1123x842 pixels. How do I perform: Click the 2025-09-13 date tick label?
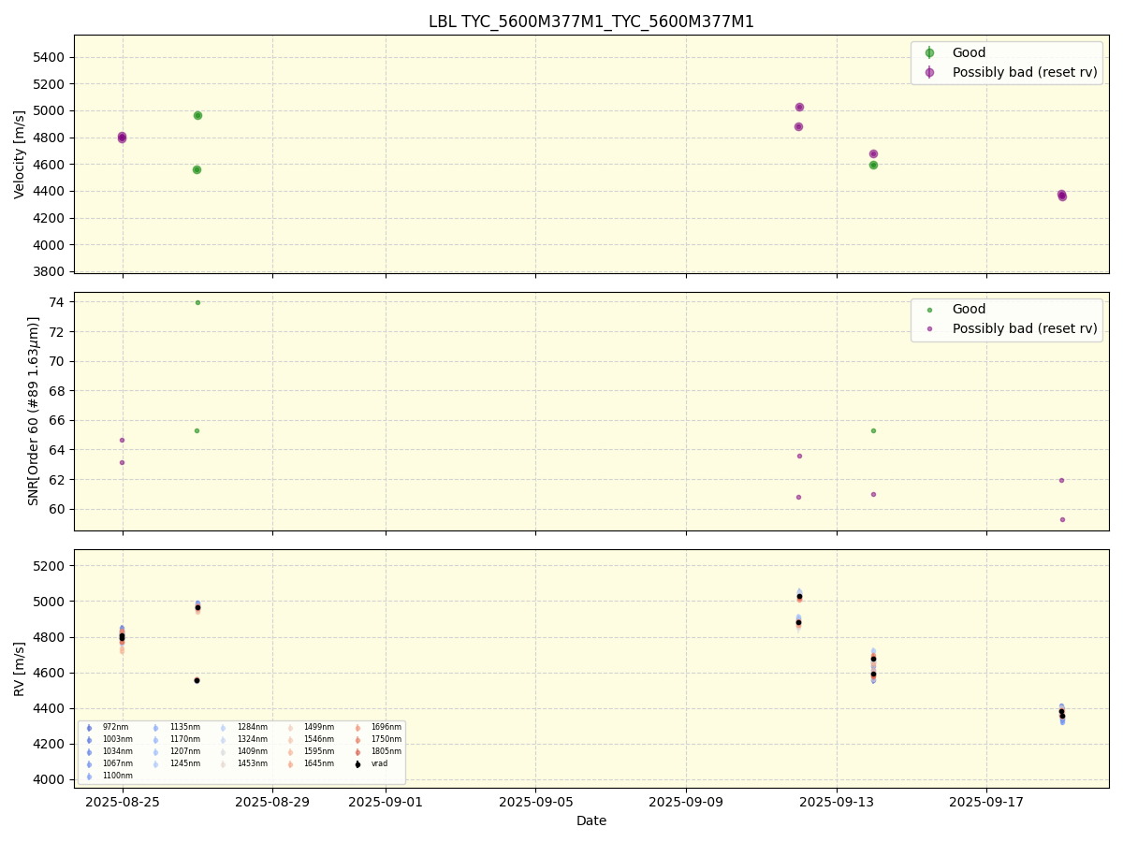[x=836, y=802]
